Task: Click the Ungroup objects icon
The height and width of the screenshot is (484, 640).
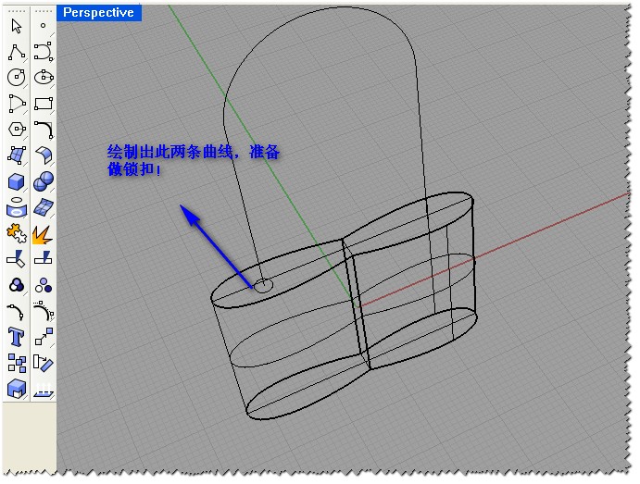Action: coord(43,285)
